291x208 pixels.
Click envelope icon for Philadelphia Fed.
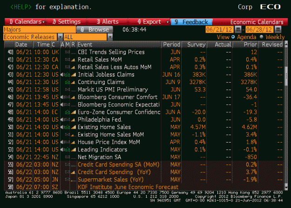(x=68, y=119)
